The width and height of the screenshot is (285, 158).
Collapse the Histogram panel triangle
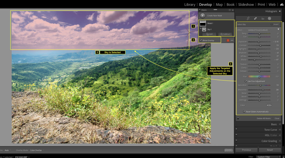coord(280,11)
